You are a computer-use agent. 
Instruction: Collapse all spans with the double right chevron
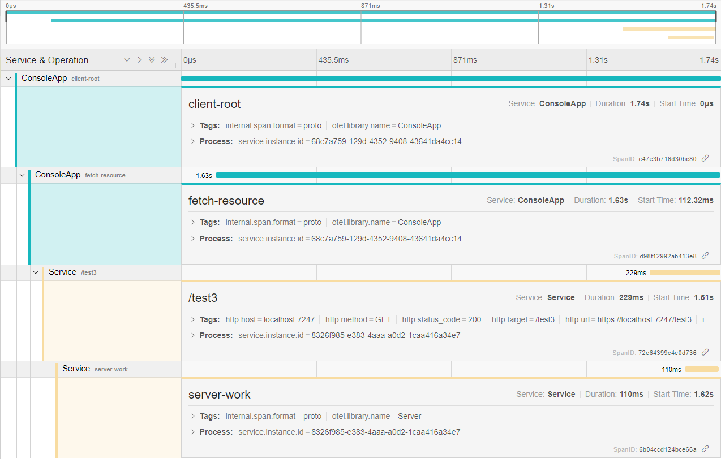click(164, 60)
